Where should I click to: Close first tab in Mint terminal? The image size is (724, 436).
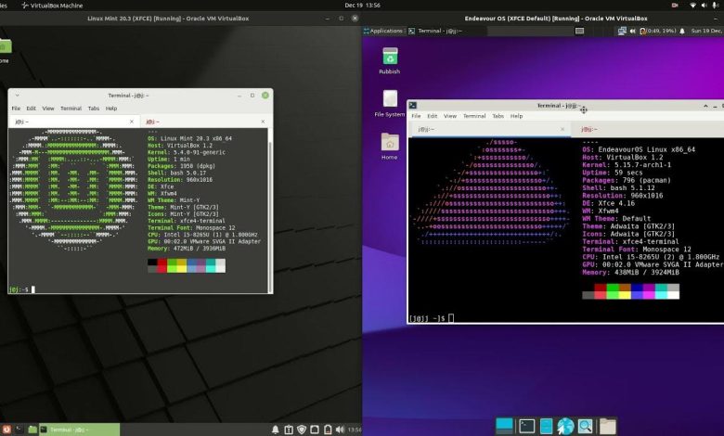coord(132,122)
